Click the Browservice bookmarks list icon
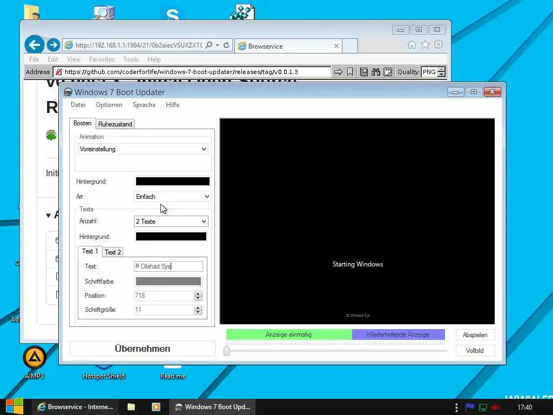Image resolution: width=553 pixels, height=415 pixels. click(x=364, y=72)
